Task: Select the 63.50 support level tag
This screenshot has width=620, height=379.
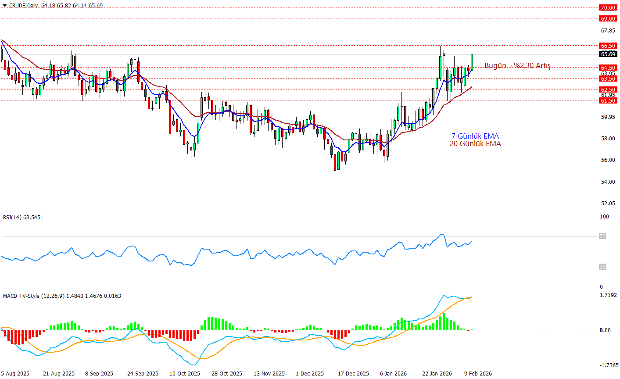Action: coord(608,79)
